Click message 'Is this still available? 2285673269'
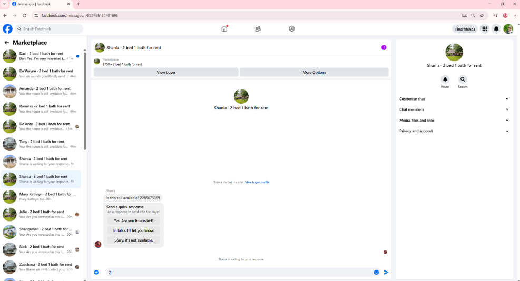 click(133, 198)
